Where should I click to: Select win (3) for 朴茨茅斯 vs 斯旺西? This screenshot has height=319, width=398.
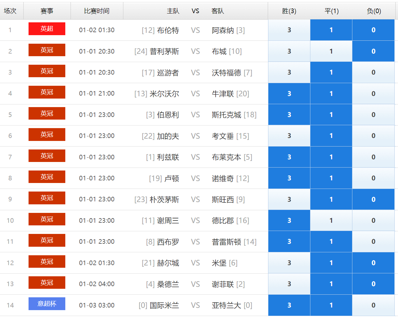coord(289,199)
